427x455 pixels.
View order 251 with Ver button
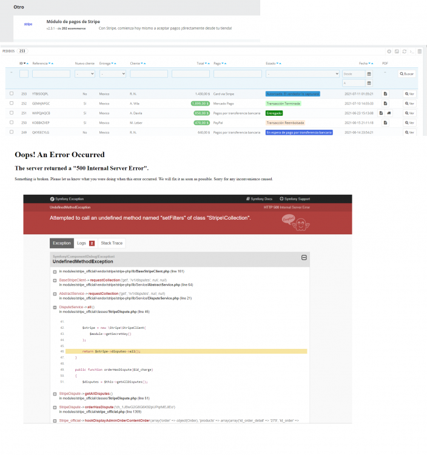coord(409,113)
